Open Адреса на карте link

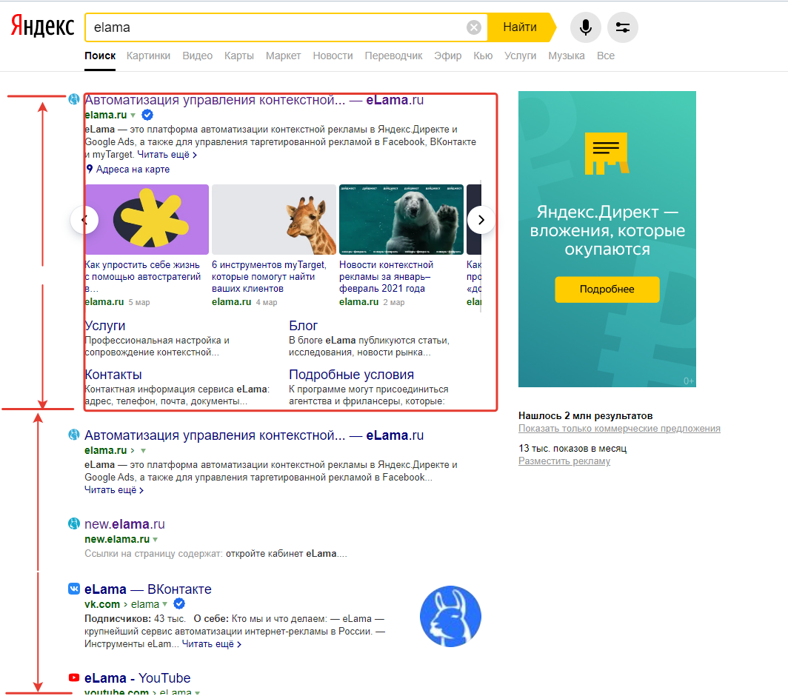click(133, 170)
